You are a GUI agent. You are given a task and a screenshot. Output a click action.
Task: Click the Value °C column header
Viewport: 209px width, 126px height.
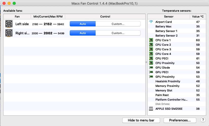[x=198, y=17]
